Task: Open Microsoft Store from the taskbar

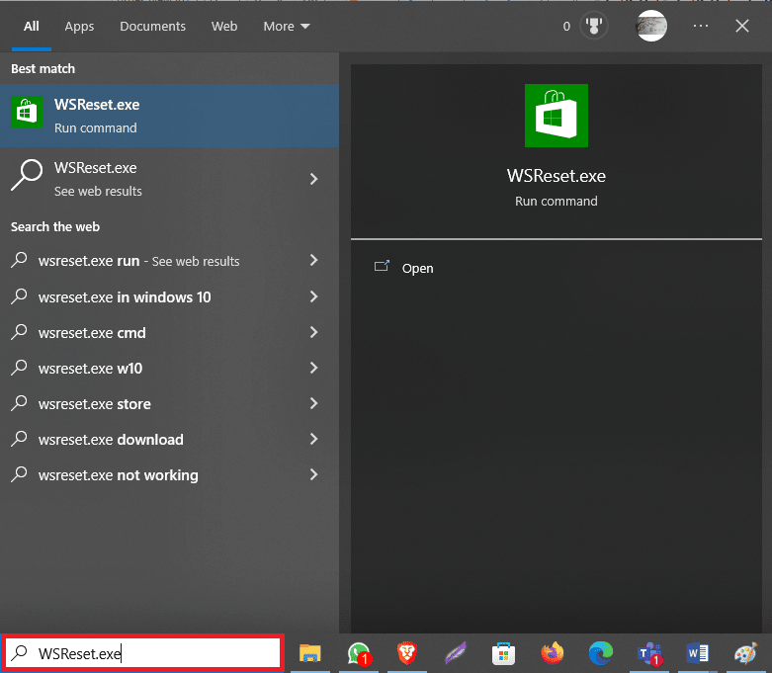Action: point(503,654)
